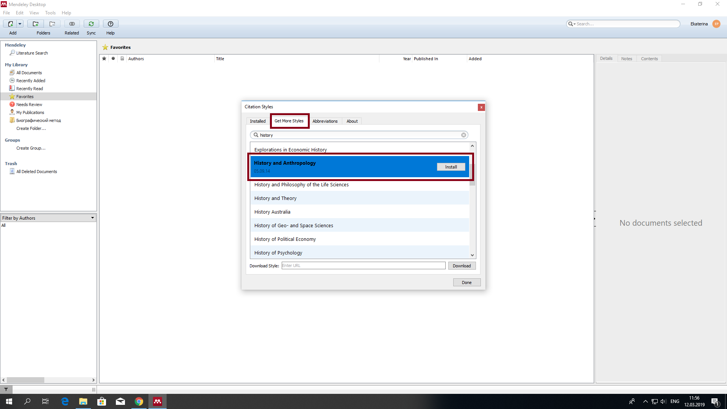Select History and Philosophy of the Life Sciences
The image size is (727, 409).
(x=359, y=184)
